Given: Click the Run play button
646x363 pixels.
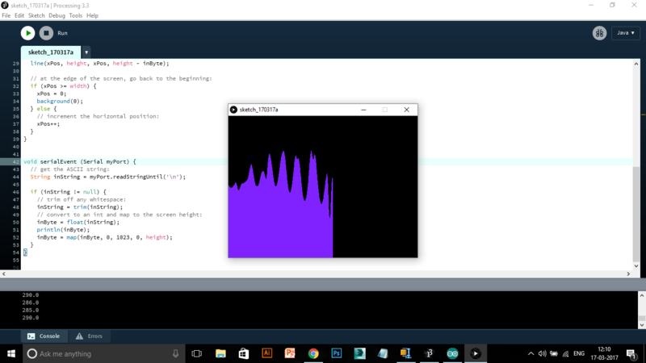Looking at the screenshot, I should tap(27, 33).
